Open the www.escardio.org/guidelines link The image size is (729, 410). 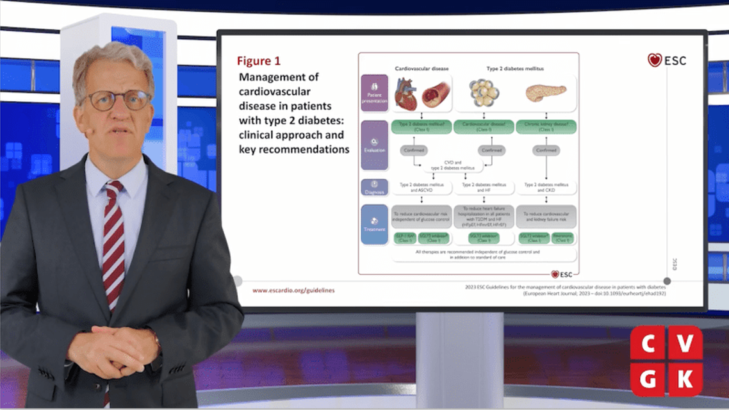[293, 290]
